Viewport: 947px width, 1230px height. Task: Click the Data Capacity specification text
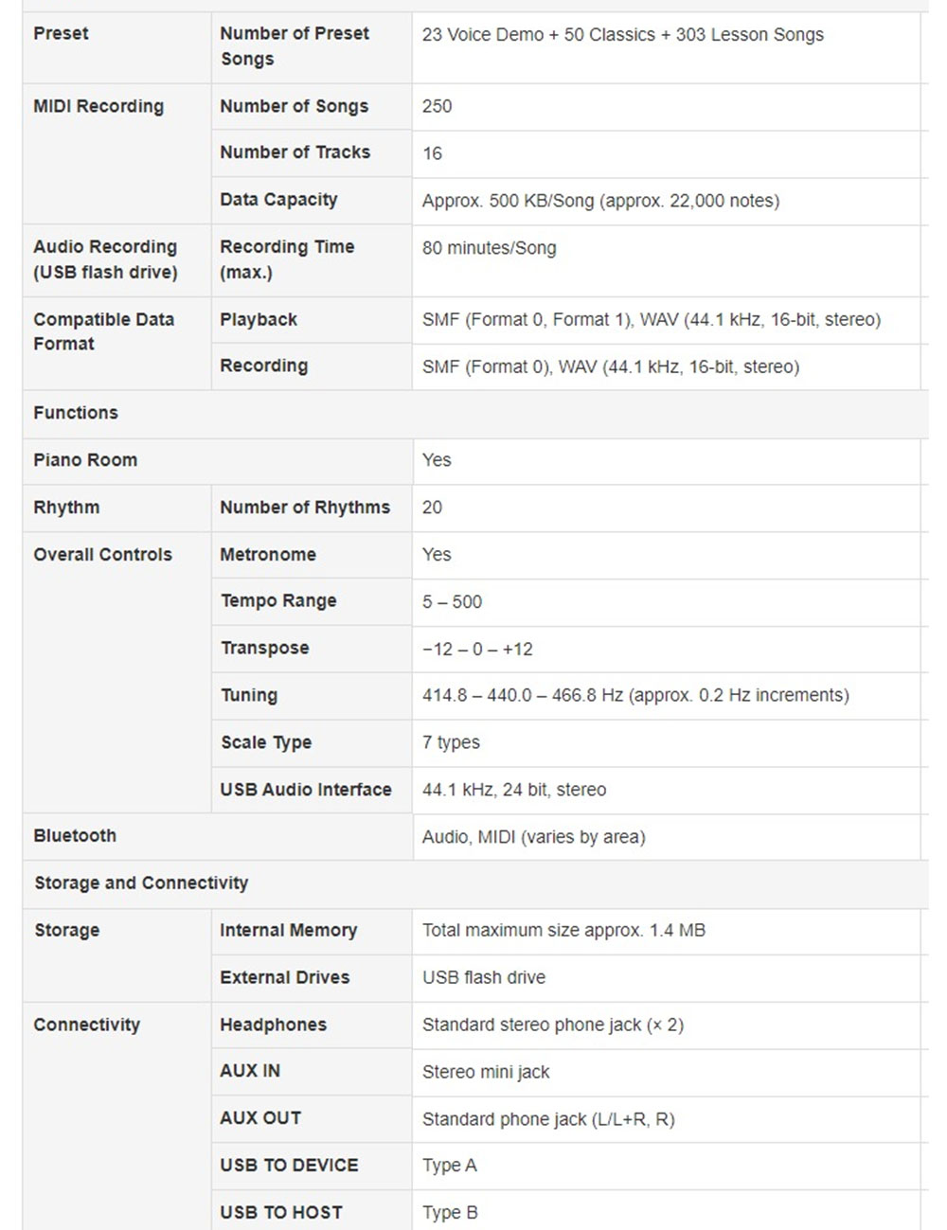(600, 201)
